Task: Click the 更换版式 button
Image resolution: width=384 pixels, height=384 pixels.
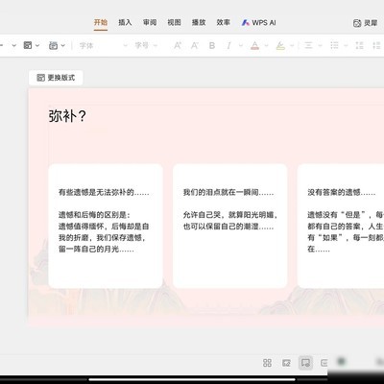Action: pyautogui.click(x=56, y=78)
